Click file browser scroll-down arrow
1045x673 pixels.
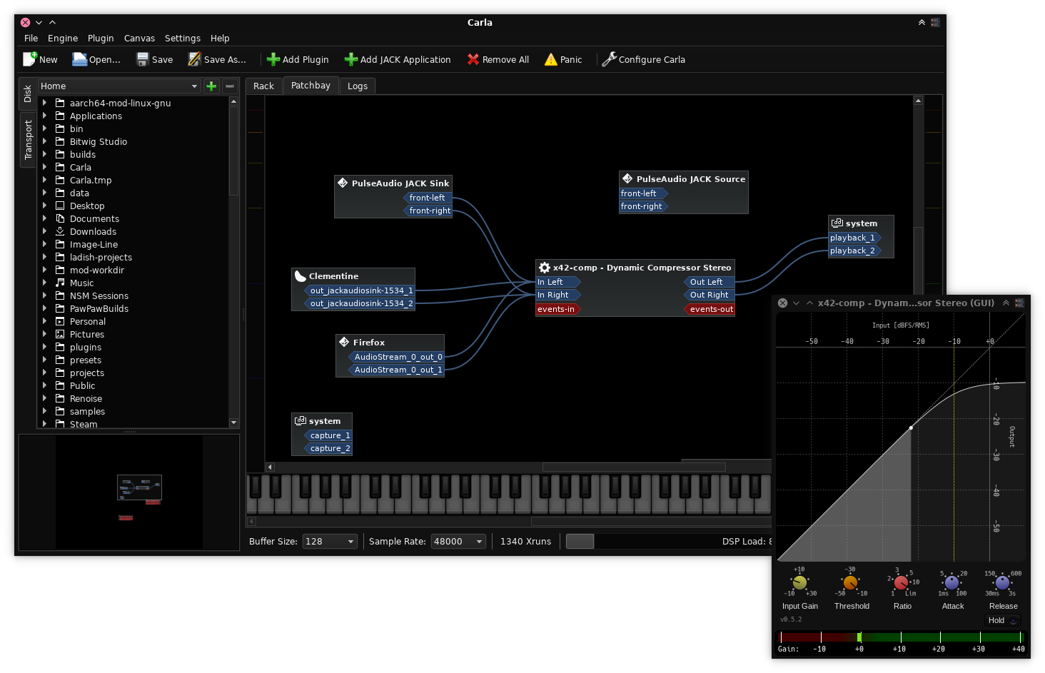click(233, 423)
